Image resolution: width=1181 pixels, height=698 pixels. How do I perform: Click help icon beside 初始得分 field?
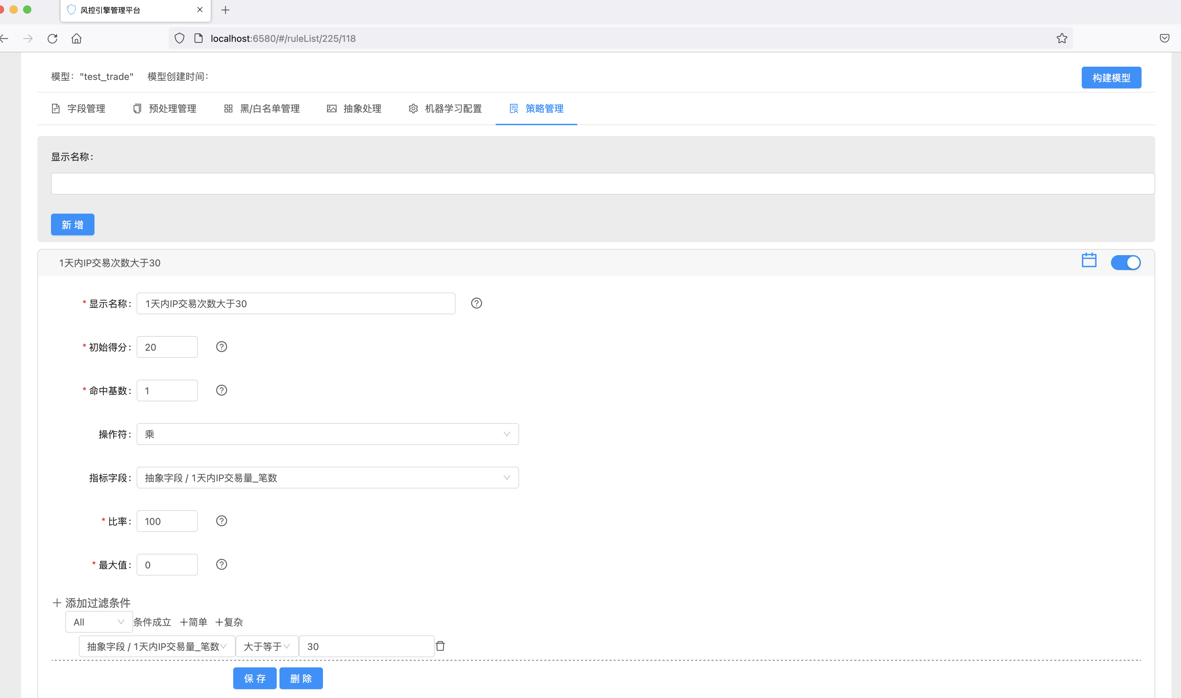[221, 347]
